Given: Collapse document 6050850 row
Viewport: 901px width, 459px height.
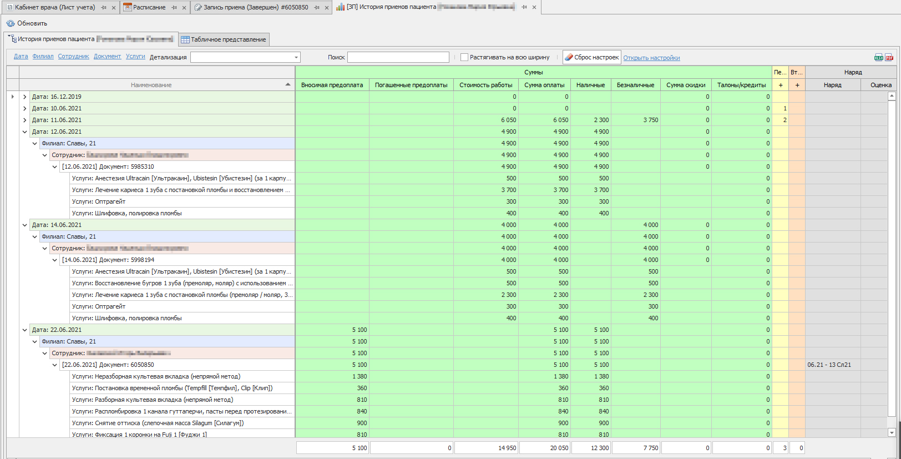Looking at the screenshot, I should click(54, 365).
